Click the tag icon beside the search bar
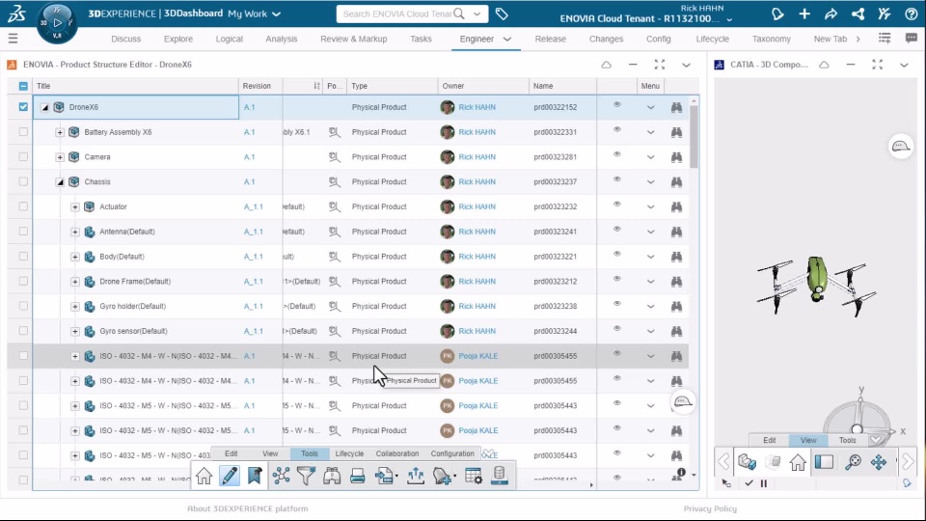The height and width of the screenshot is (521, 926). click(502, 14)
